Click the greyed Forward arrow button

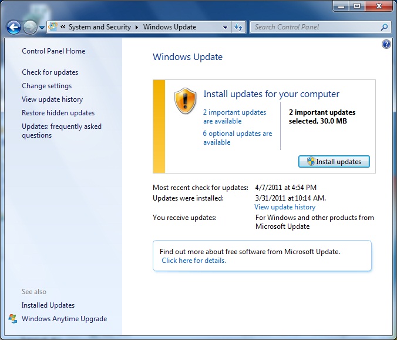30,27
